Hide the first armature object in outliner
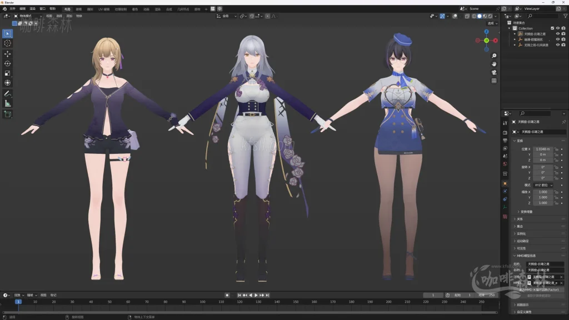The height and width of the screenshot is (320, 569). point(558,34)
